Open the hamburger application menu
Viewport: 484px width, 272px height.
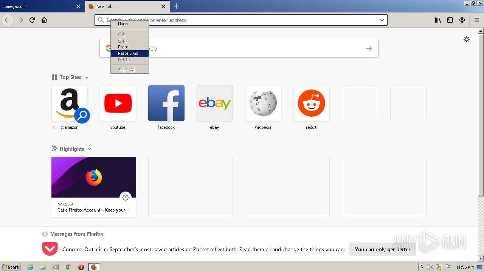(x=477, y=20)
